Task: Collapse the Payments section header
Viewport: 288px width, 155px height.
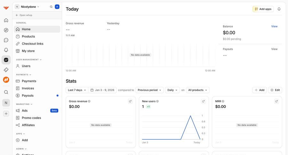Action: 23,75
